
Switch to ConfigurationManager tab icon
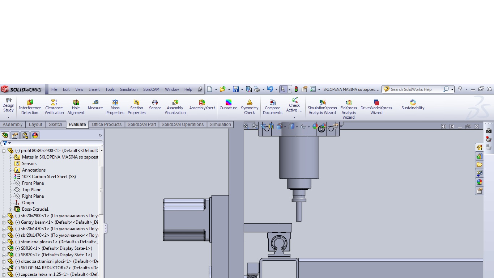[x=25, y=135]
